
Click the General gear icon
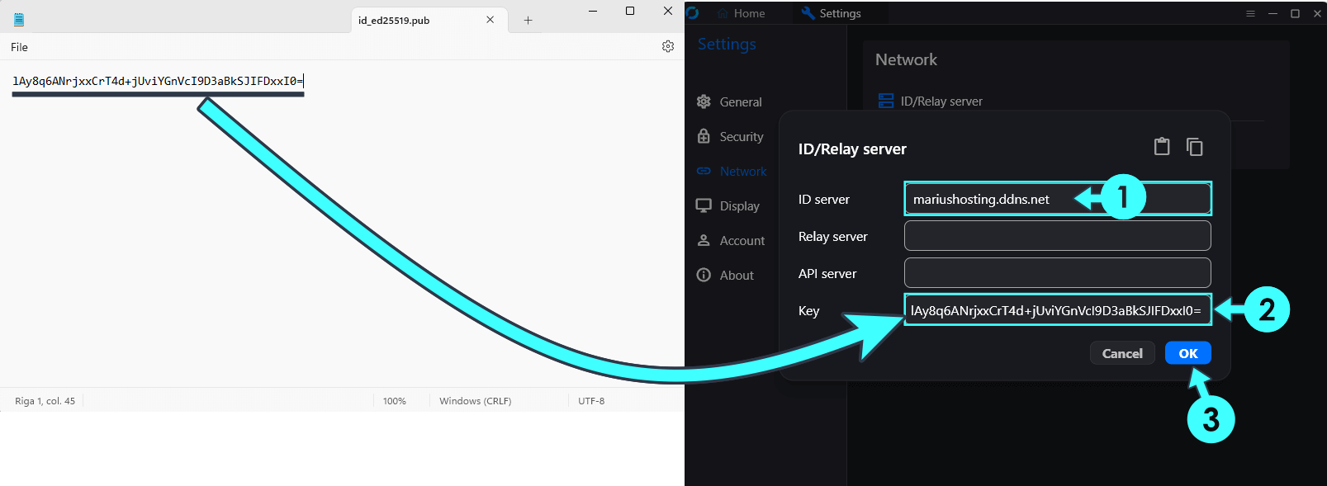coord(704,101)
